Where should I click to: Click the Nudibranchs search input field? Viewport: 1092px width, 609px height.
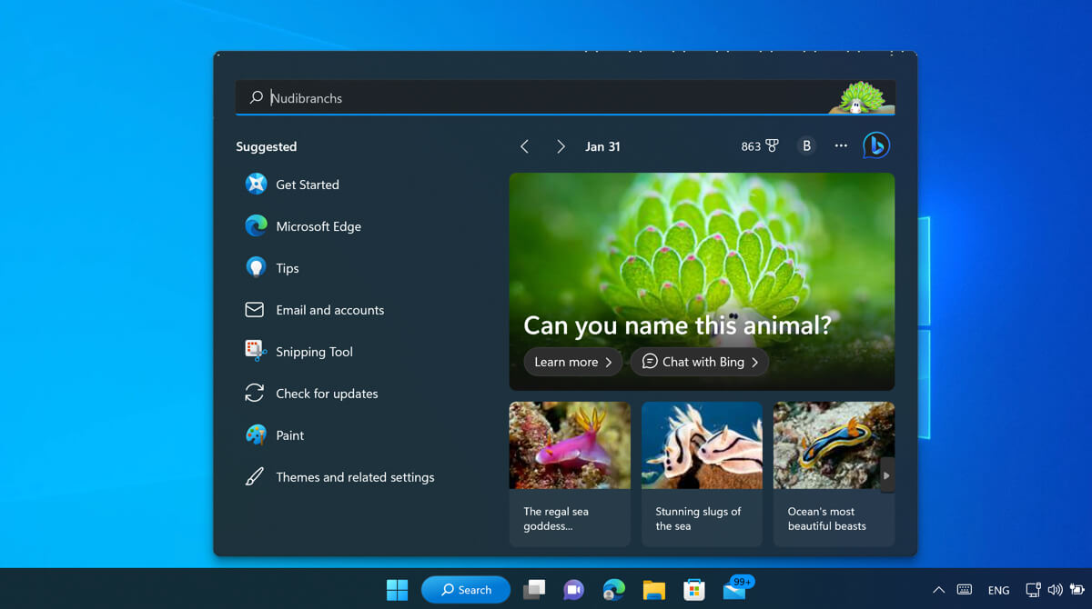565,98
